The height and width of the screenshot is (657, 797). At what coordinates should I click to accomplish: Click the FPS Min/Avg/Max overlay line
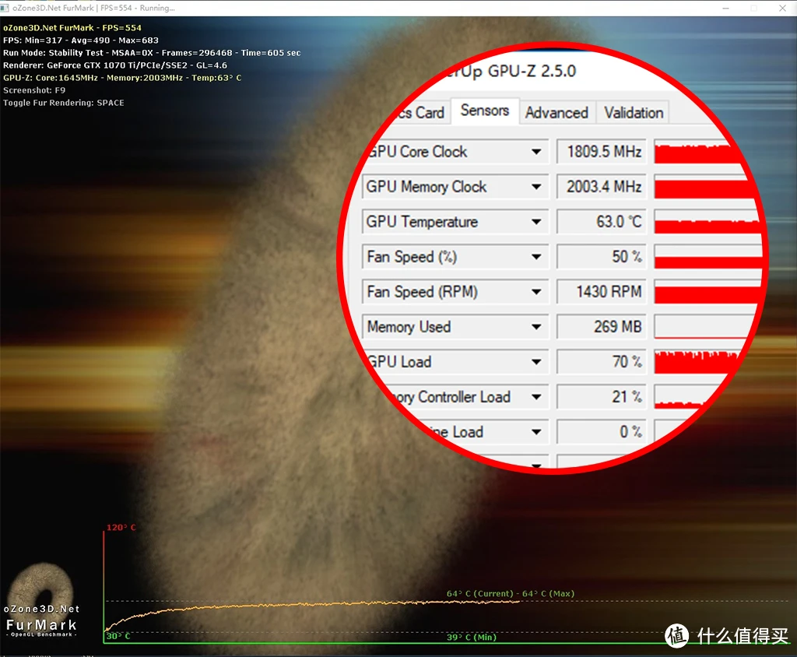point(81,40)
